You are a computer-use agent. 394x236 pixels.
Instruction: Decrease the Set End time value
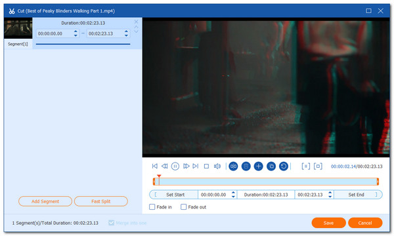330,197
